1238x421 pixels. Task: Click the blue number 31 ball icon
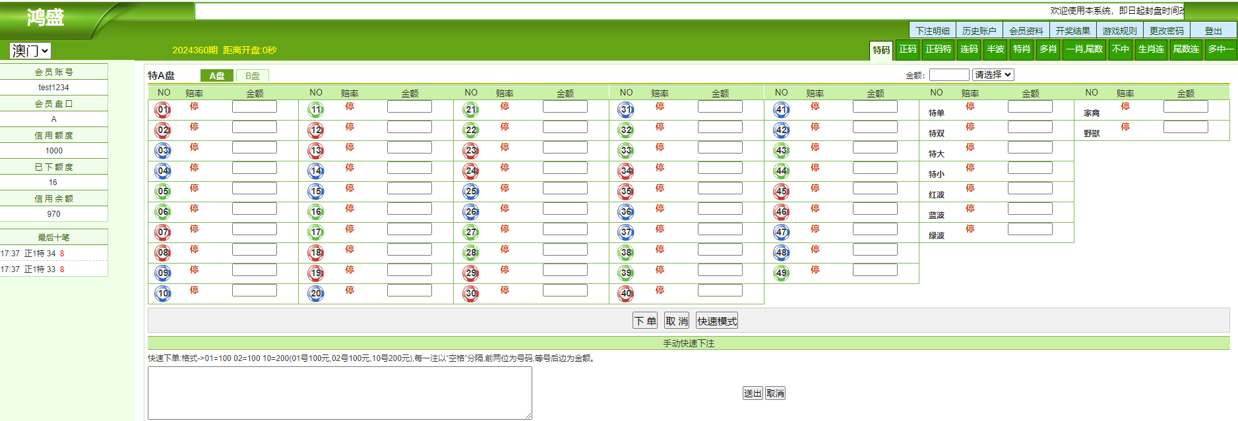[626, 110]
